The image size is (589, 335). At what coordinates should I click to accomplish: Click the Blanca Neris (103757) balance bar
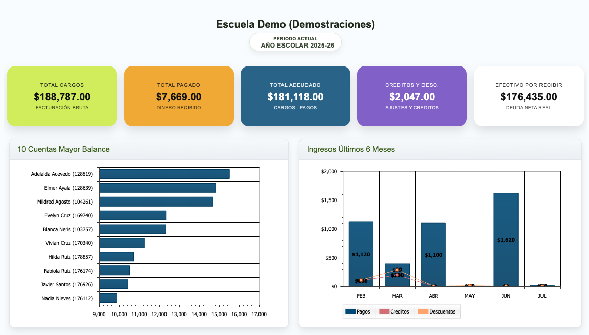[132, 229]
